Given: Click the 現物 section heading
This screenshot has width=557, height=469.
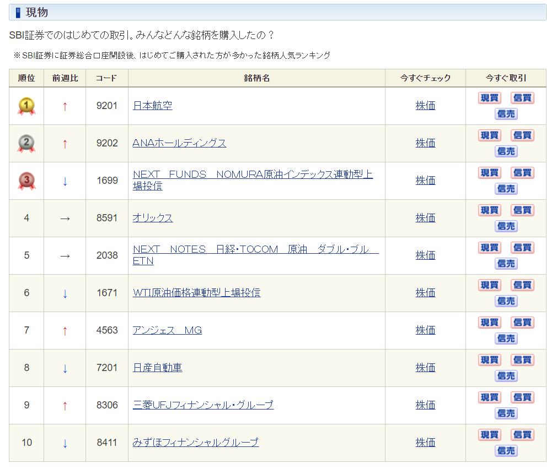Looking at the screenshot, I should (36, 13).
